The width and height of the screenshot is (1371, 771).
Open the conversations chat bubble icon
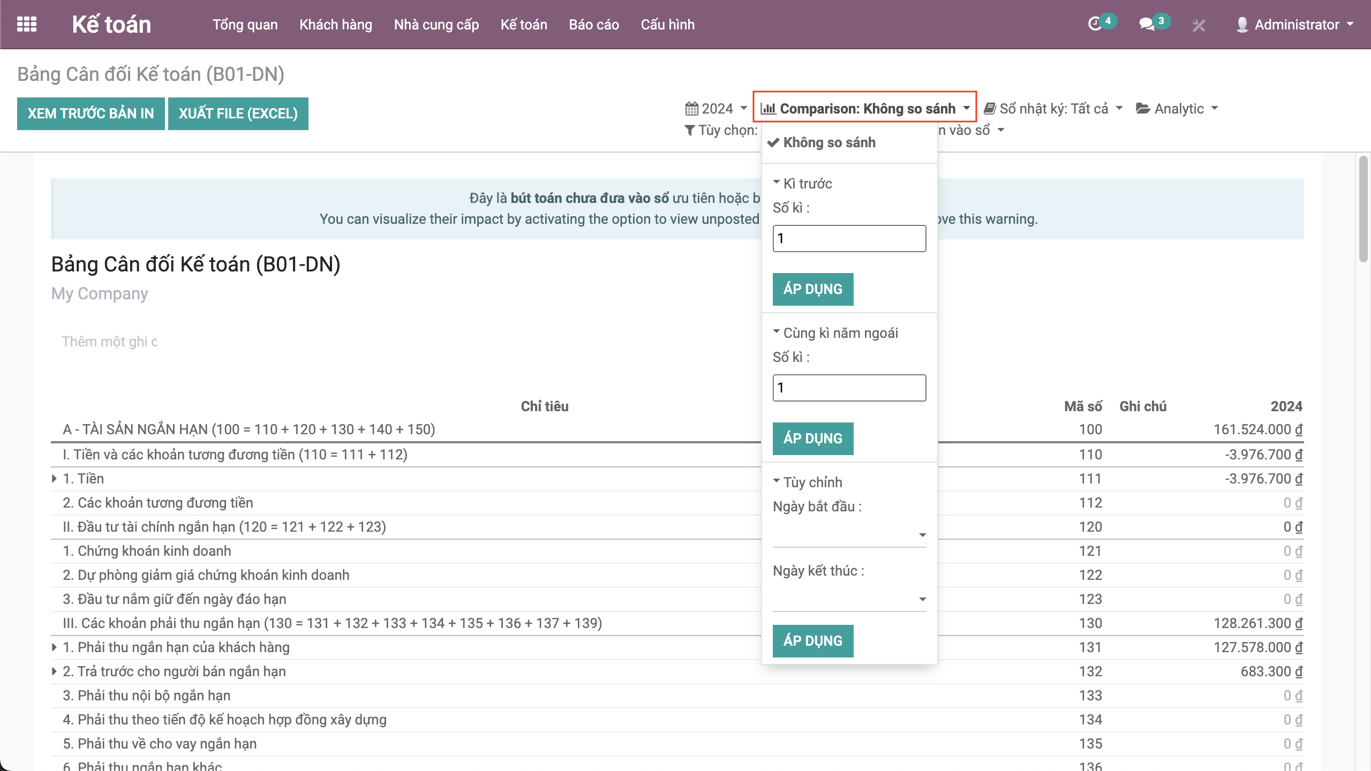(x=1146, y=24)
